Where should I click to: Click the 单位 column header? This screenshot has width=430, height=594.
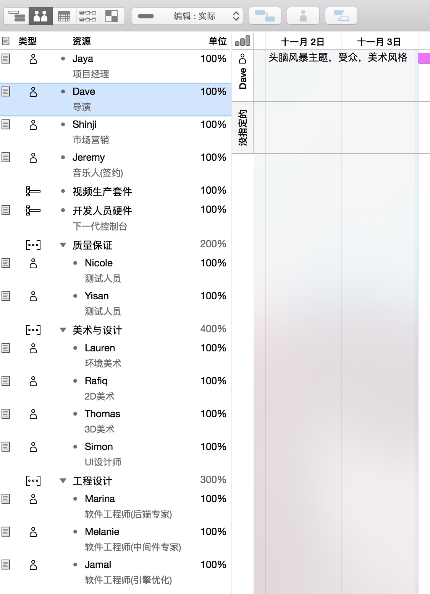(218, 41)
